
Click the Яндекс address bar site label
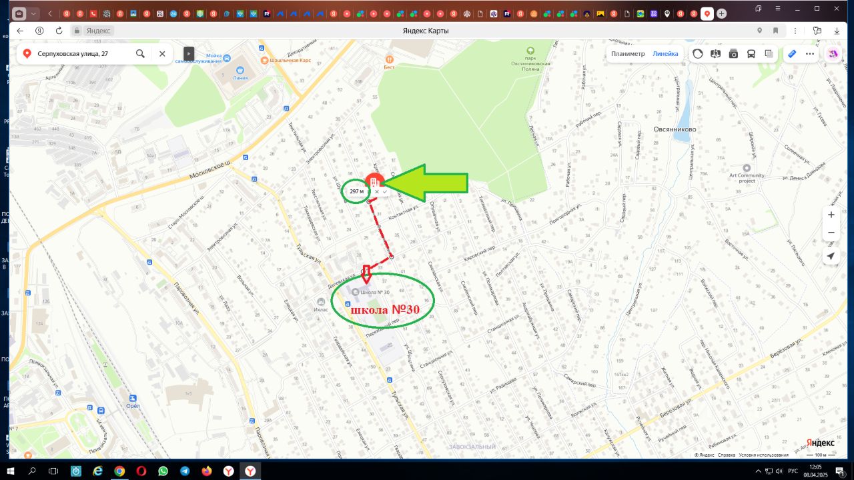point(99,31)
